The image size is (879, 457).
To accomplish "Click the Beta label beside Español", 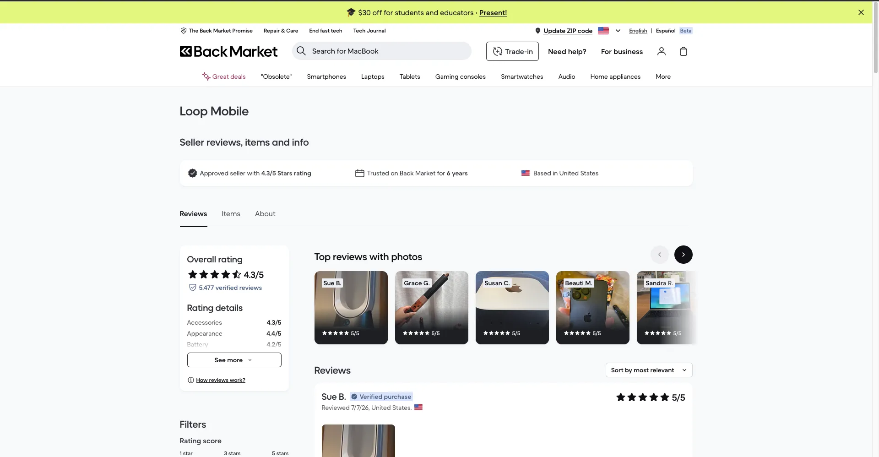I will click(685, 31).
